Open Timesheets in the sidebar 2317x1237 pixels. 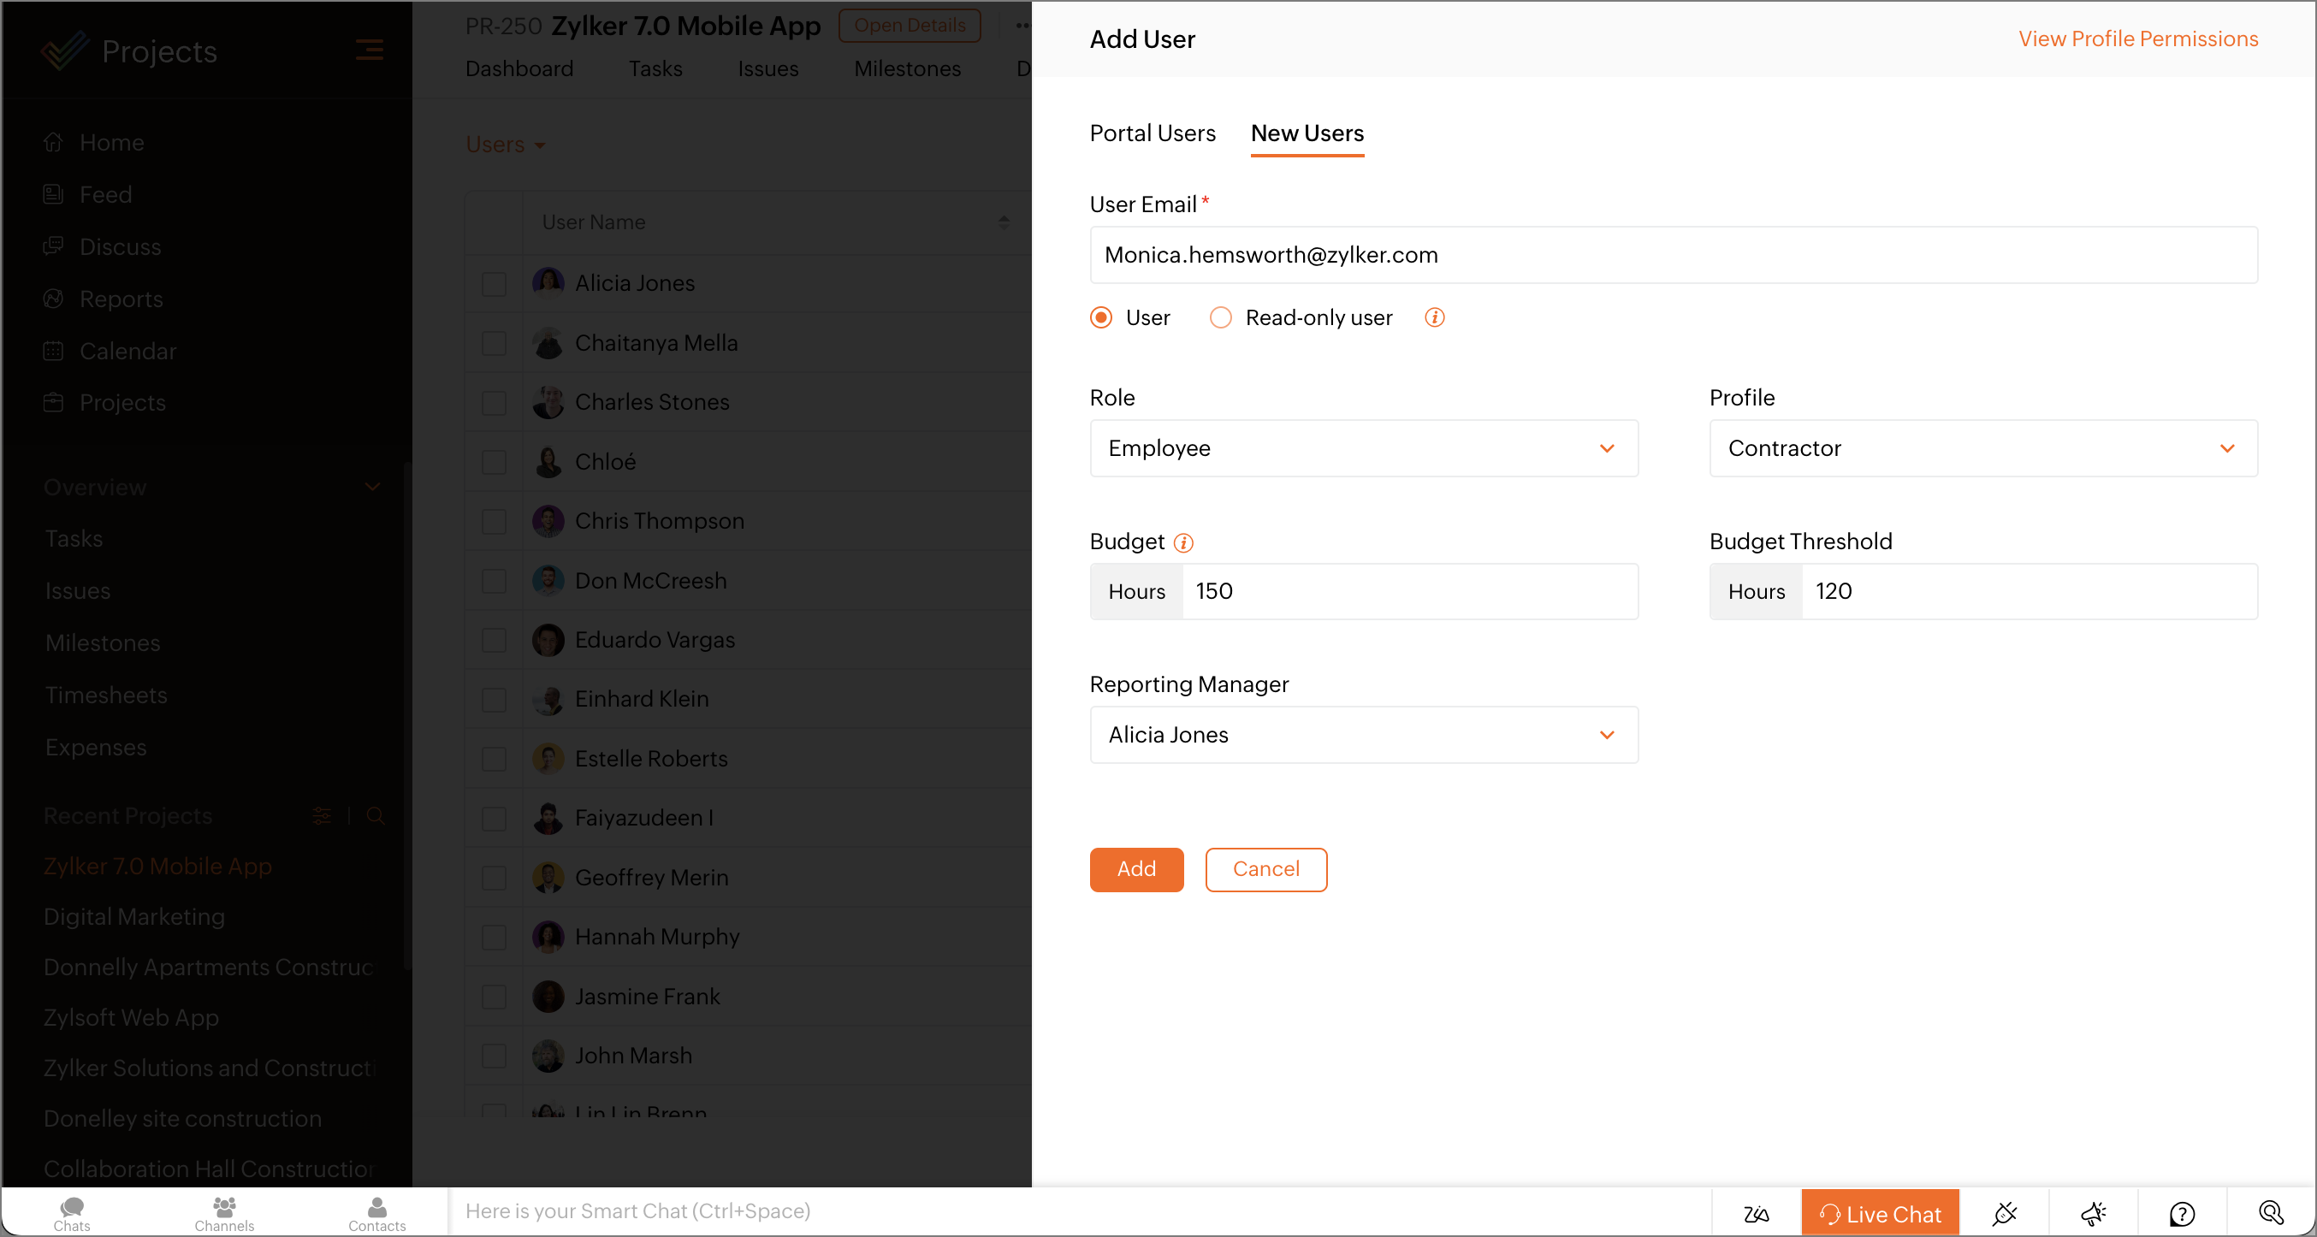click(x=106, y=694)
